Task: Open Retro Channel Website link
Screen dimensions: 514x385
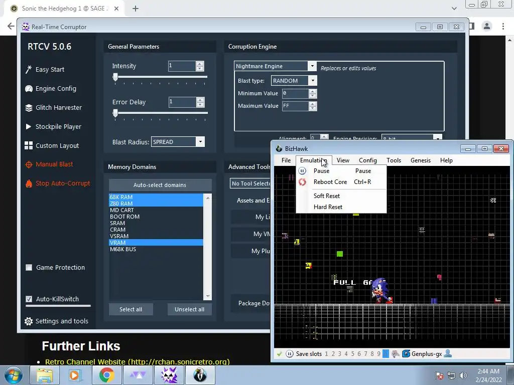Action: click(138, 362)
